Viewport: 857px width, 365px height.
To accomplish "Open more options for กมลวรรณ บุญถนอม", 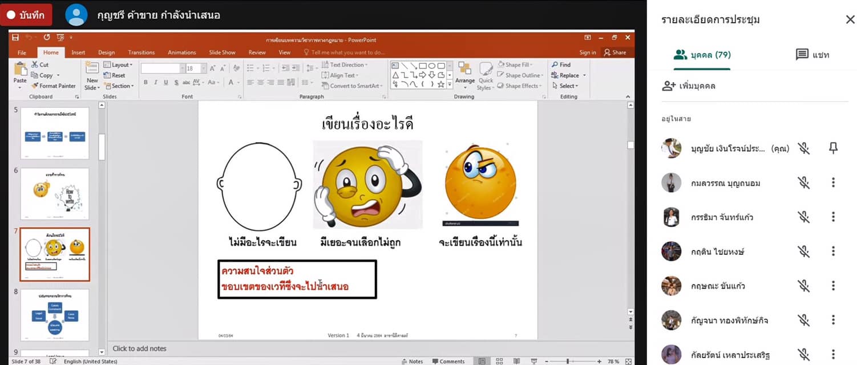I will pyautogui.click(x=833, y=182).
